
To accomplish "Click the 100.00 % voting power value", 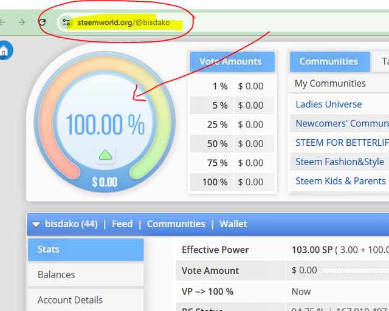I will pos(105,125).
